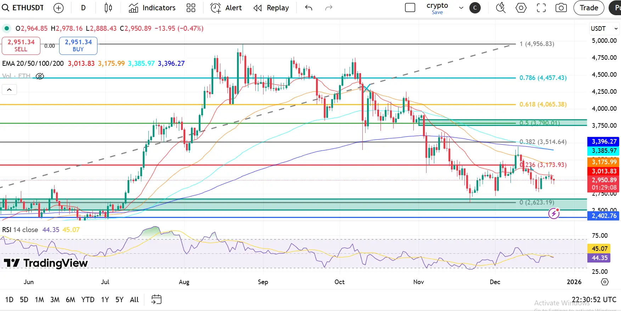Open indicator templates grid icon
621x311 pixels.
point(191,8)
